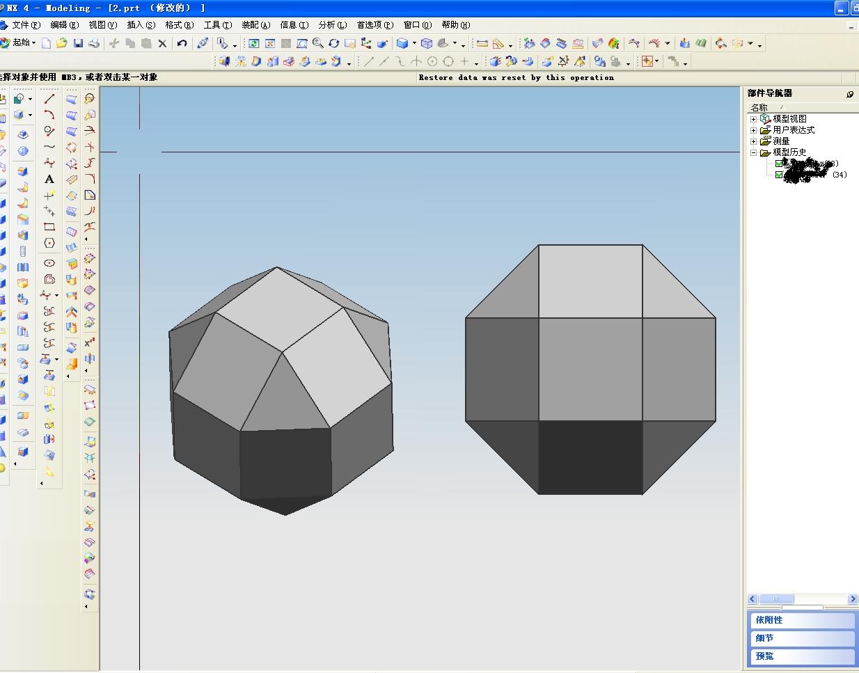
Task: Expand the 依附性 panel bar
Action: tap(802, 620)
